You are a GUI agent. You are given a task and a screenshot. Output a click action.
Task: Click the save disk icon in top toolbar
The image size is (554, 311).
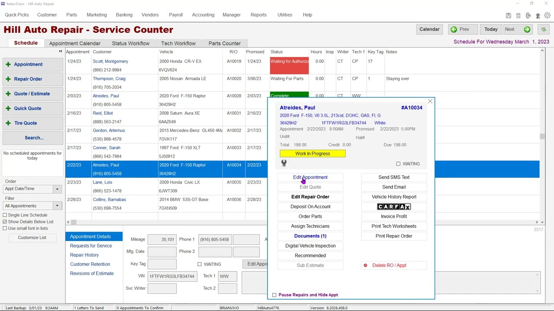click(x=509, y=16)
